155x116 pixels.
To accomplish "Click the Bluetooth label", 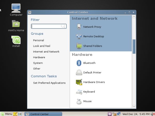I will coord(89,63).
